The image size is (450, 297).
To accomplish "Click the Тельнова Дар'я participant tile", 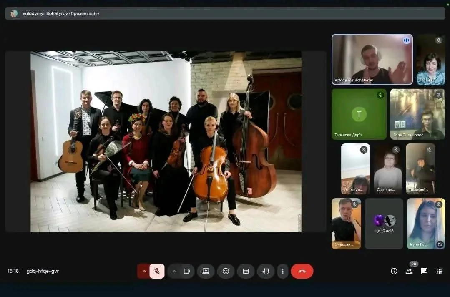I will click(359, 114).
